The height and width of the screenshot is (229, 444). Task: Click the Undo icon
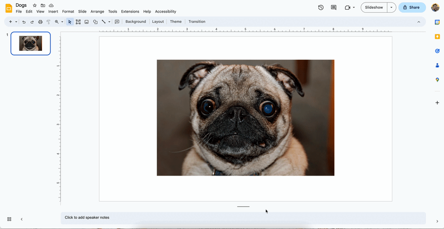(x=24, y=21)
